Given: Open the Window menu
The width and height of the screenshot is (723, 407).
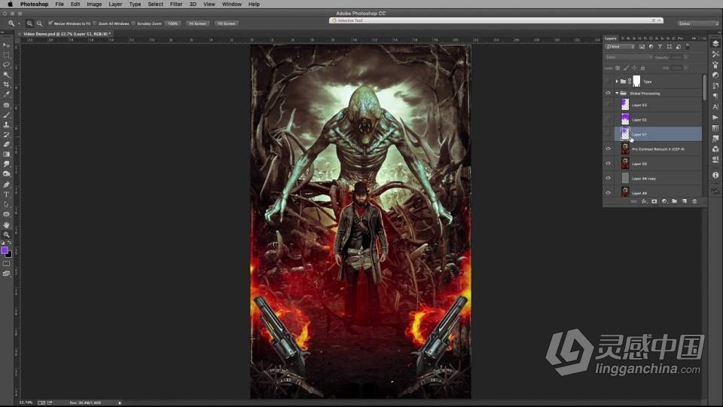Looking at the screenshot, I should [x=231, y=5].
